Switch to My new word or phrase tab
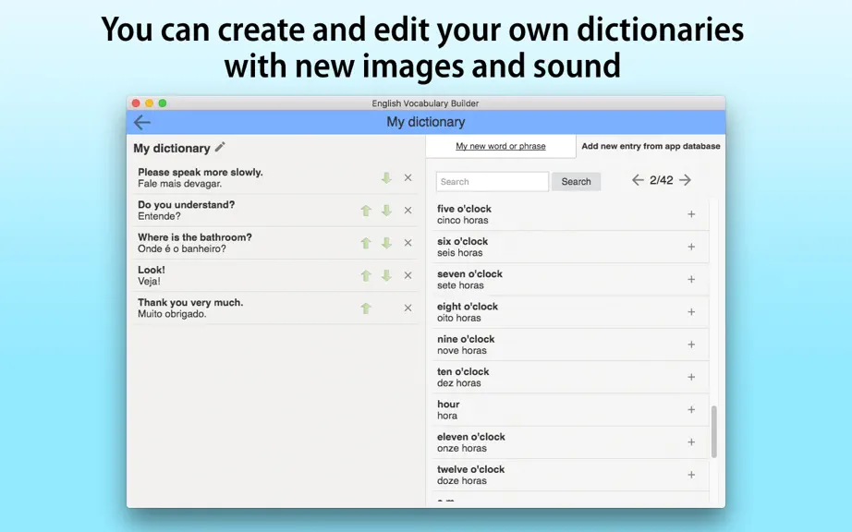Viewport: 852px width, 532px height. pos(501,146)
